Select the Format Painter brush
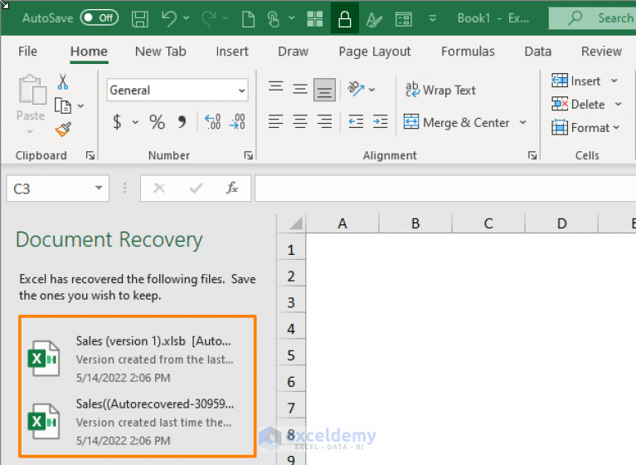 (x=63, y=130)
